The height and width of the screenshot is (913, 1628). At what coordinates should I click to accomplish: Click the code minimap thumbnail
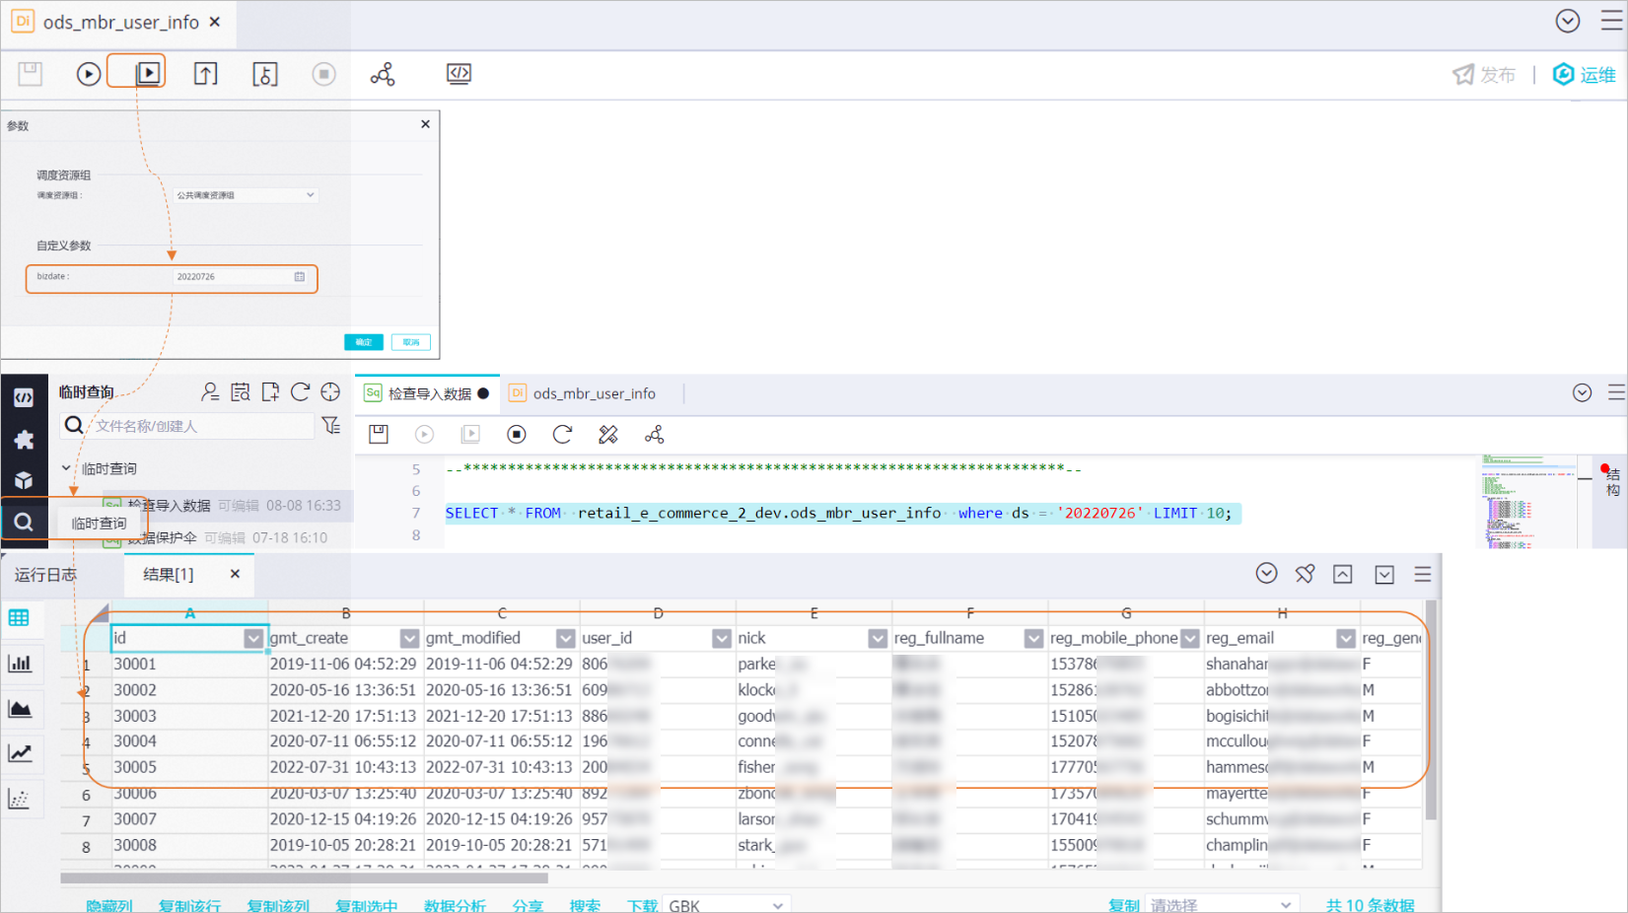[1526, 502]
